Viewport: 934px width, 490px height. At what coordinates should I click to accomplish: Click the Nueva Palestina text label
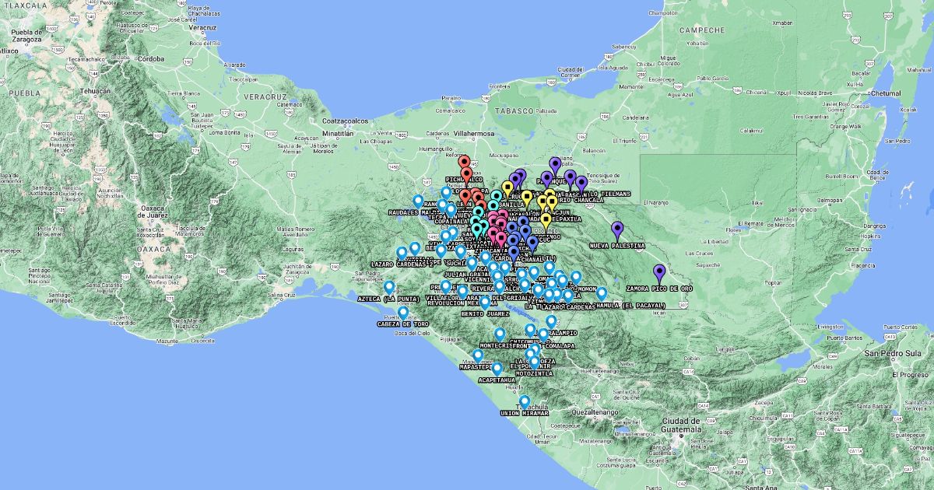pyautogui.click(x=617, y=246)
